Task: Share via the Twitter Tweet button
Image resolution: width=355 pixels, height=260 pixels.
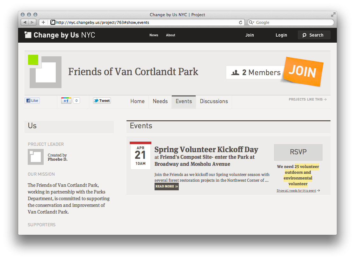Action: 102,101
